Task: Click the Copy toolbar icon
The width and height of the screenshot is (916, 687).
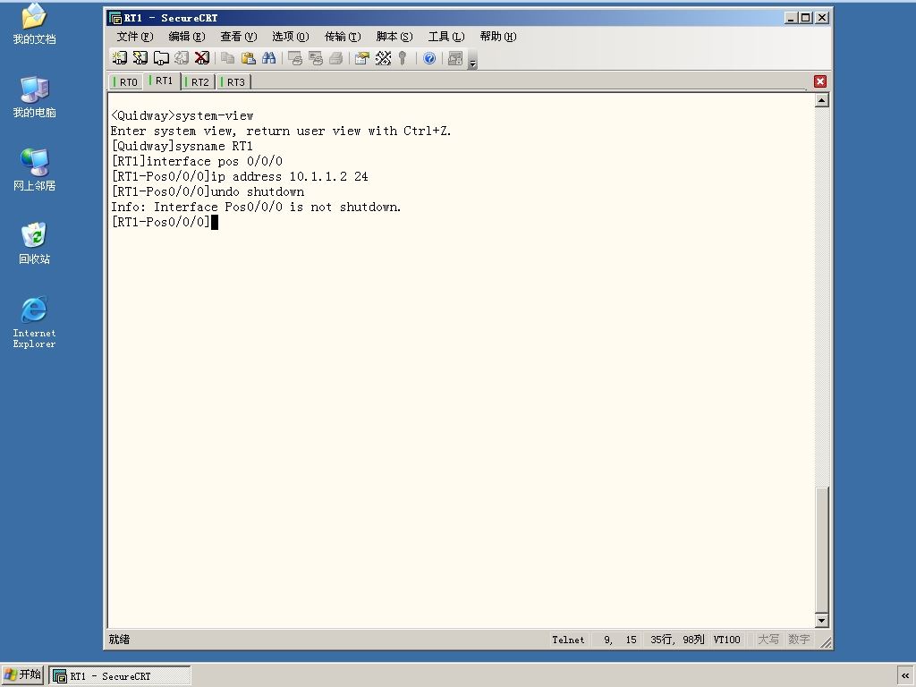Action: (x=228, y=58)
